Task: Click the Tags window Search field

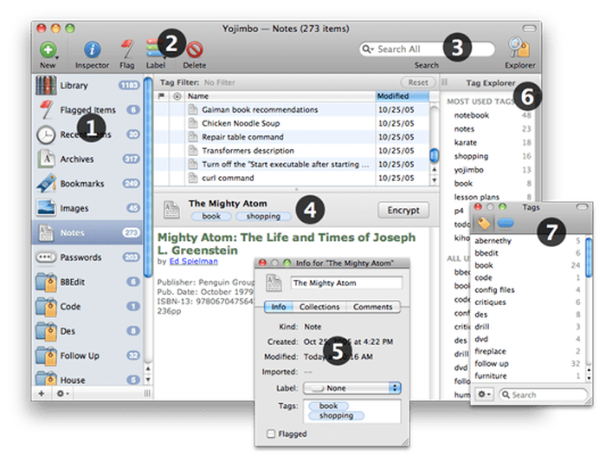Action: click(543, 394)
